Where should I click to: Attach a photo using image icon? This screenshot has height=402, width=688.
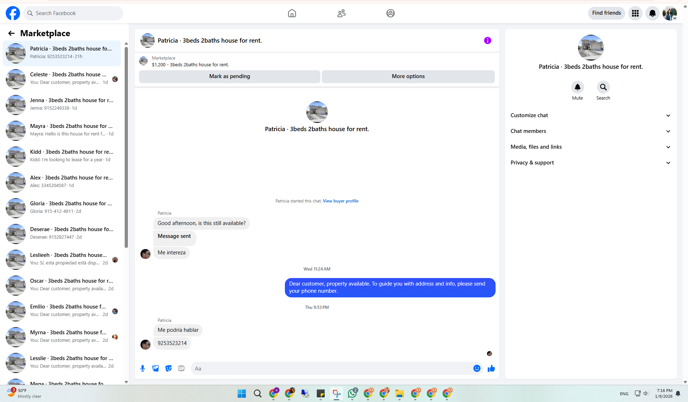(x=156, y=368)
